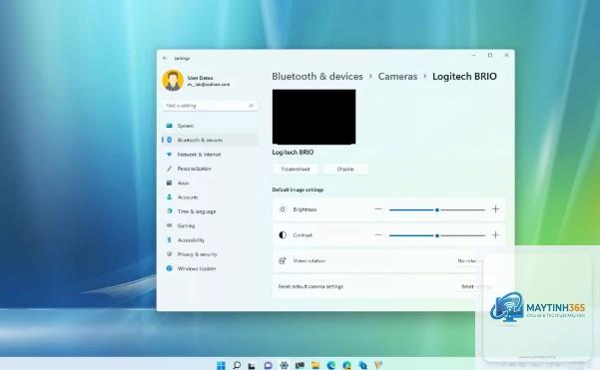Click the camera preview thumbnail
The width and height of the screenshot is (600, 370).
pyautogui.click(x=313, y=117)
